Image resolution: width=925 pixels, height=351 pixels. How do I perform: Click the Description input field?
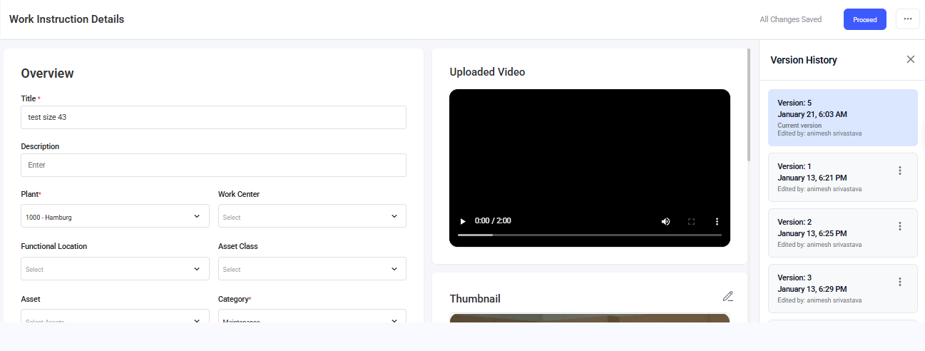[213, 165]
